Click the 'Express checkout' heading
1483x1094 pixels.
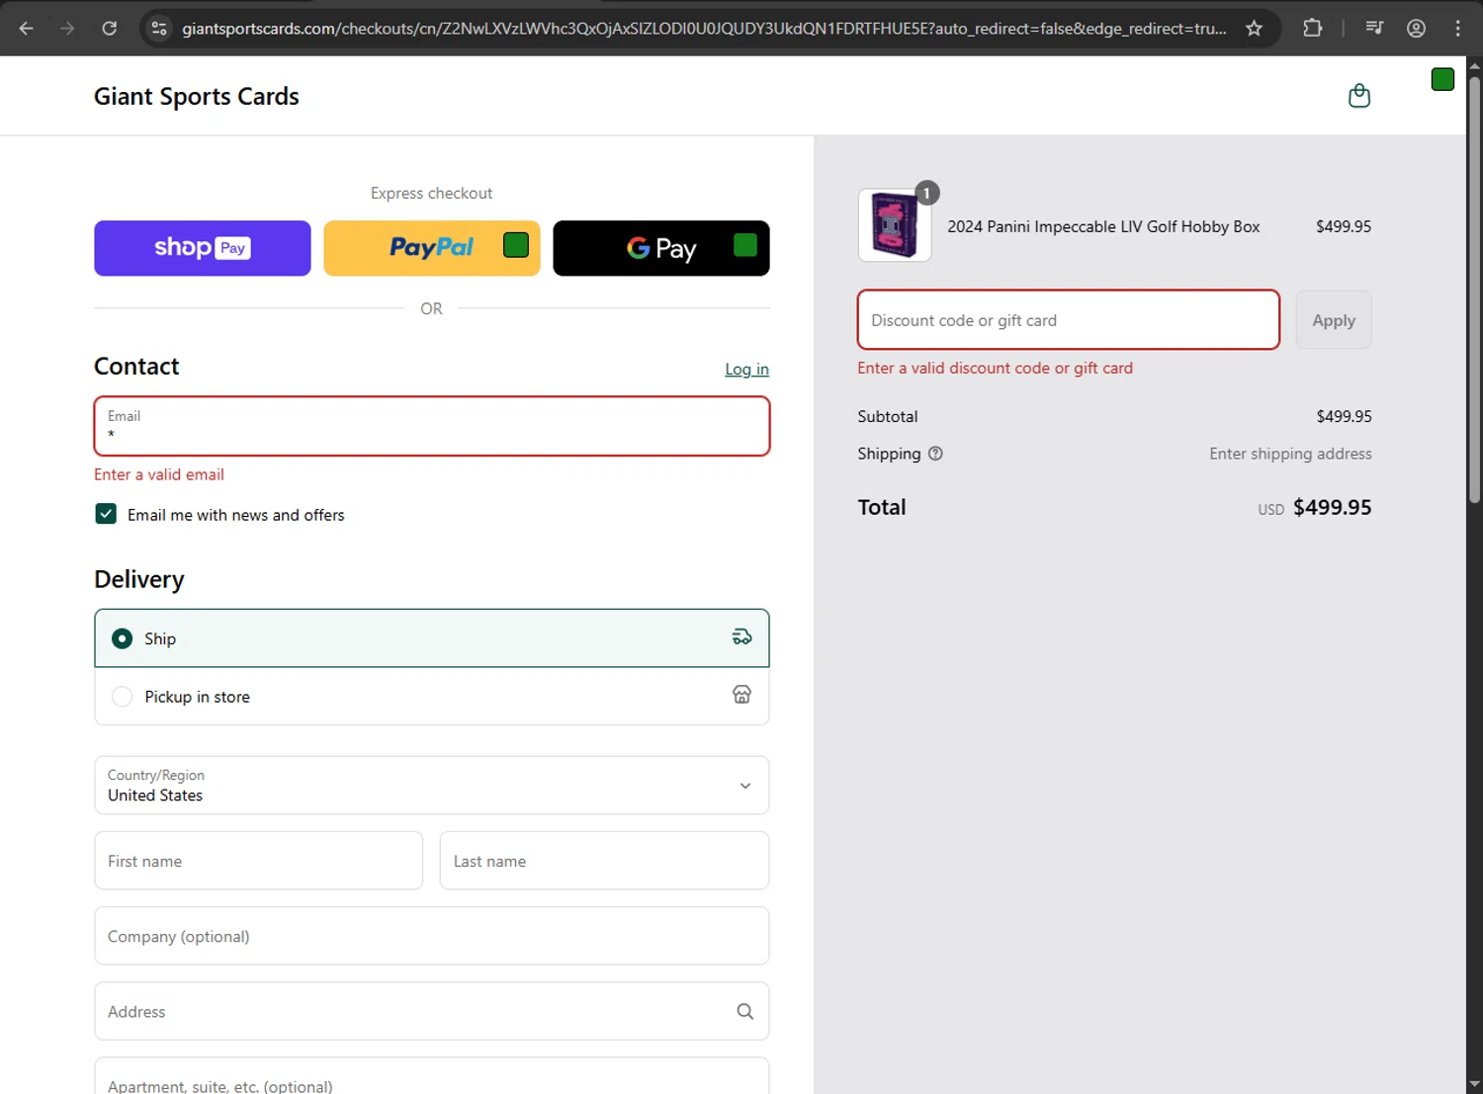tap(431, 193)
